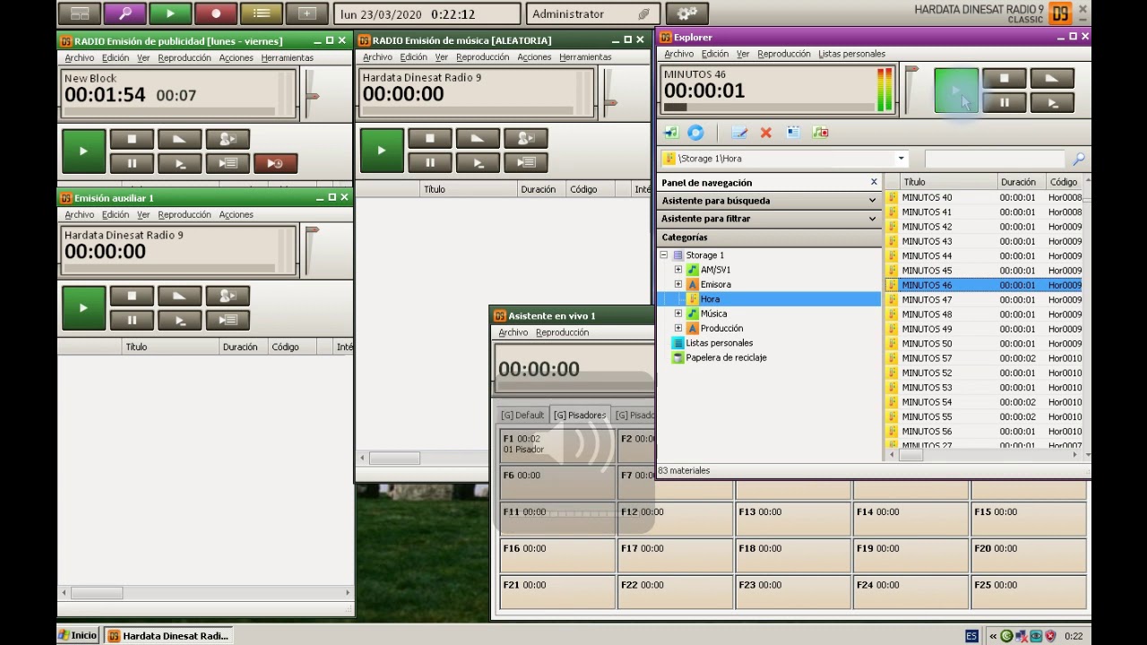The width and height of the screenshot is (1147, 645).
Task: Close the Panel de navegación
Action: pos(874,182)
